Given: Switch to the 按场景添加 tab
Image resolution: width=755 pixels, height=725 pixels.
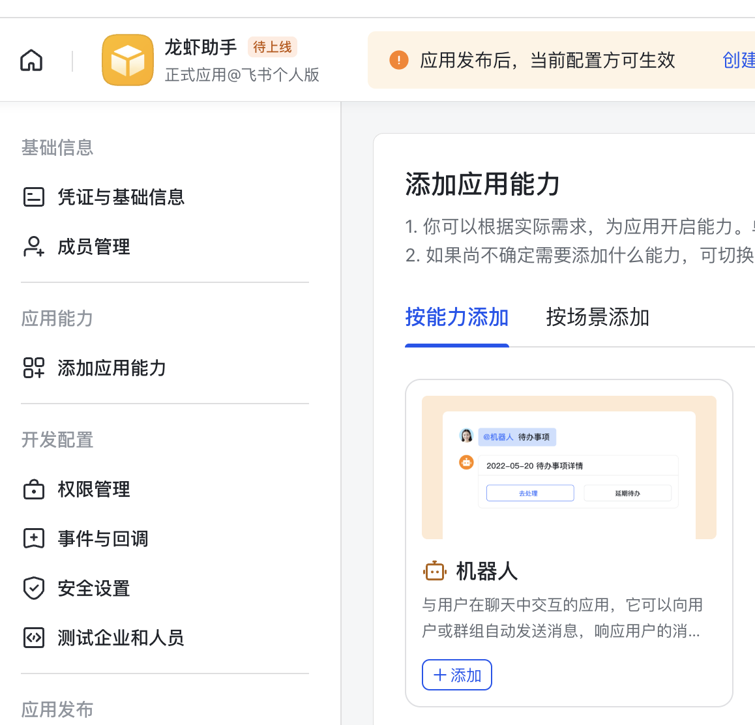Looking at the screenshot, I should coord(597,318).
